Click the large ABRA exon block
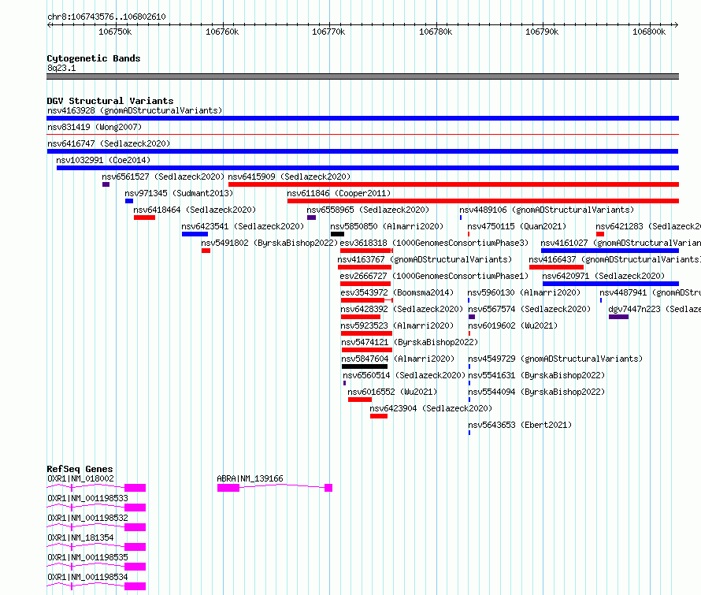 (x=228, y=488)
